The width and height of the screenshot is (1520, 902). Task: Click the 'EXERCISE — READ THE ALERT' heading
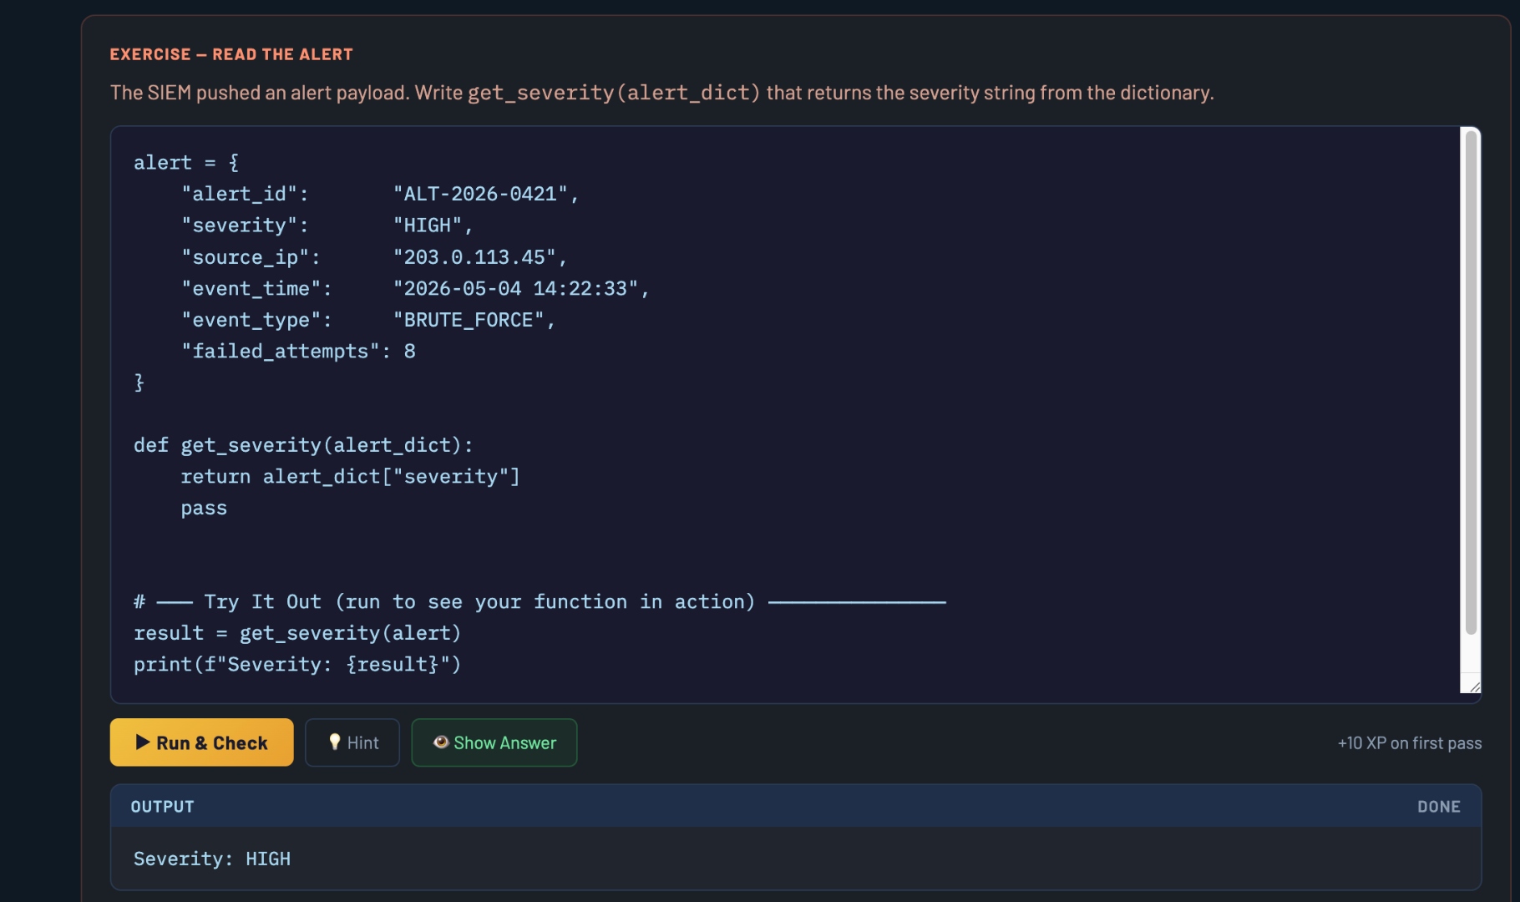pyautogui.click(x=231, y=54)
